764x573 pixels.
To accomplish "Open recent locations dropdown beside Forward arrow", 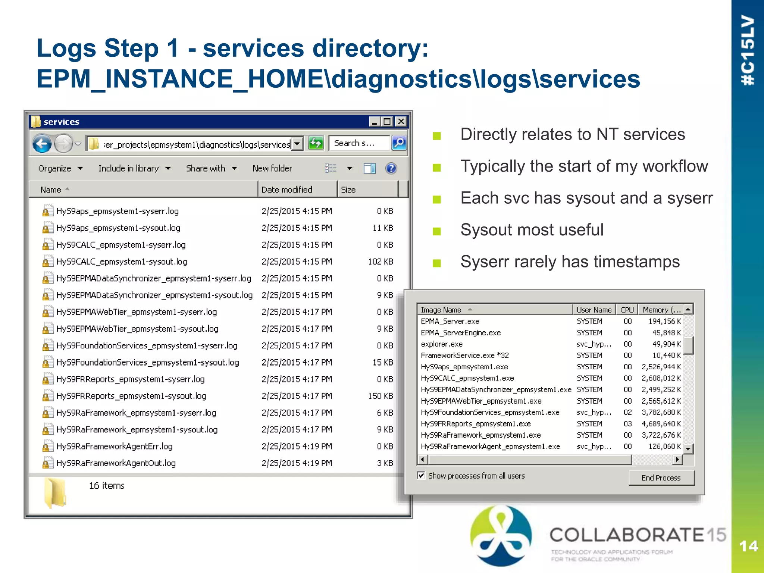I will click(x=78, y=144).
